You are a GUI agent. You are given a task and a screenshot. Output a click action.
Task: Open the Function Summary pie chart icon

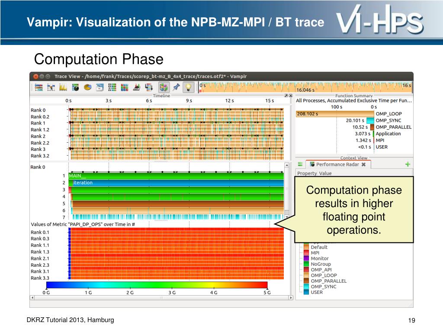87,87
